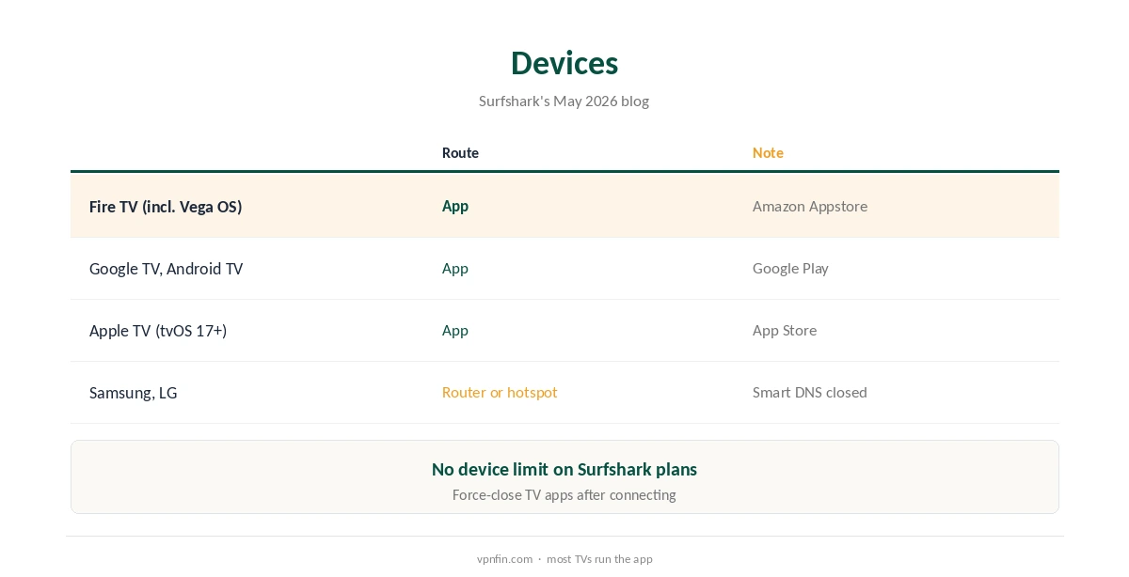Click the 'Route' column header
1129x577 pixels.
click(460, 152)
